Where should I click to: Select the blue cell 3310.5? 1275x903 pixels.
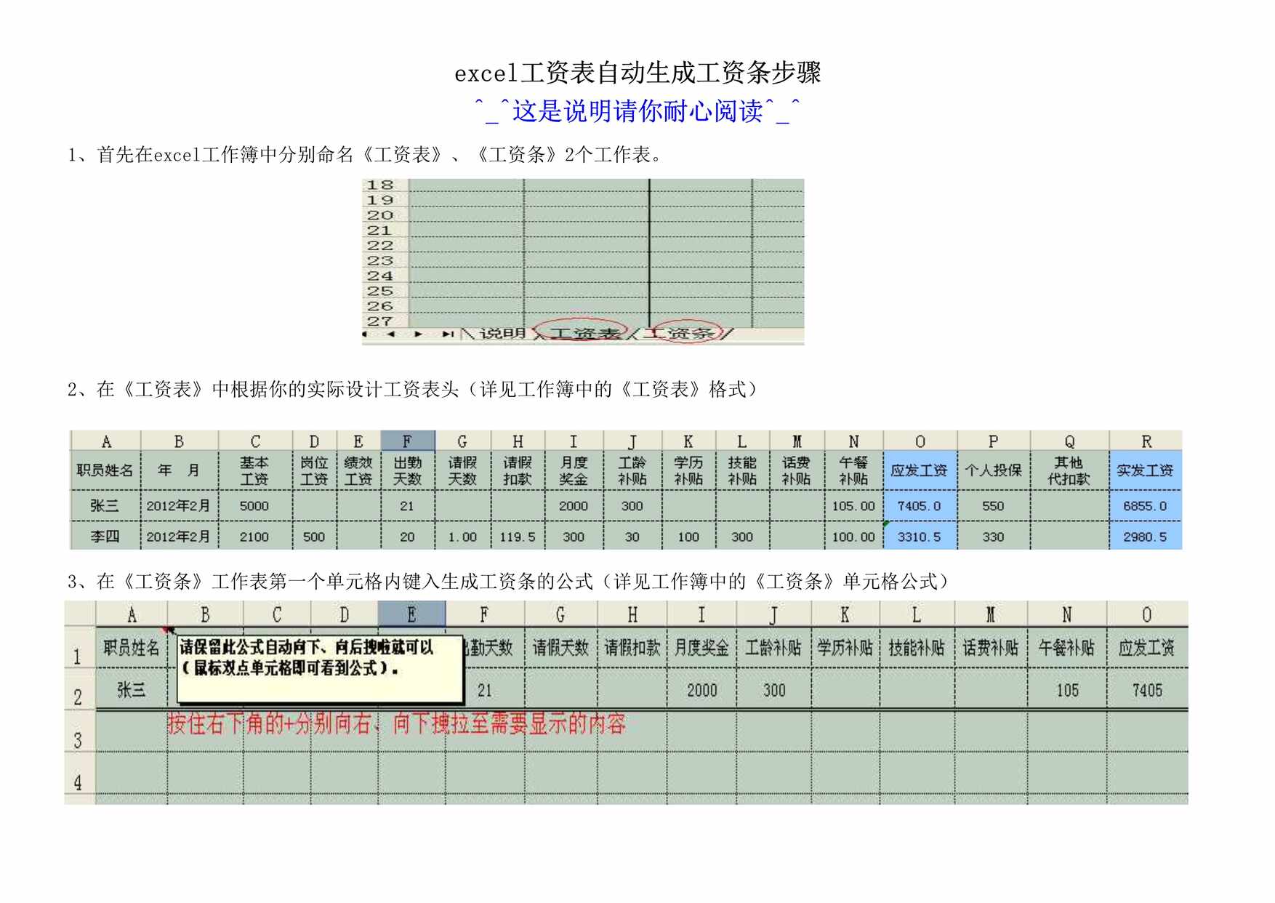point(920,537)
